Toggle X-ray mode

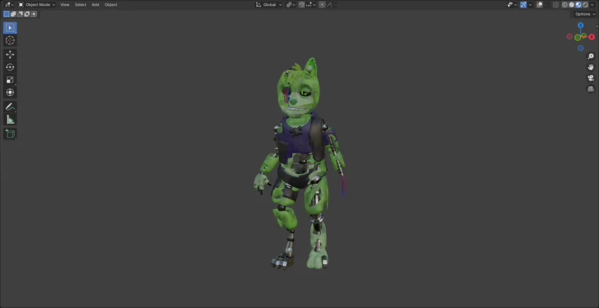pyautogui.click(x=556, y=5)
